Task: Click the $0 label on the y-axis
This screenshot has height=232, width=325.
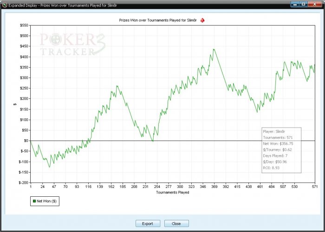Action: click(26, 141)
